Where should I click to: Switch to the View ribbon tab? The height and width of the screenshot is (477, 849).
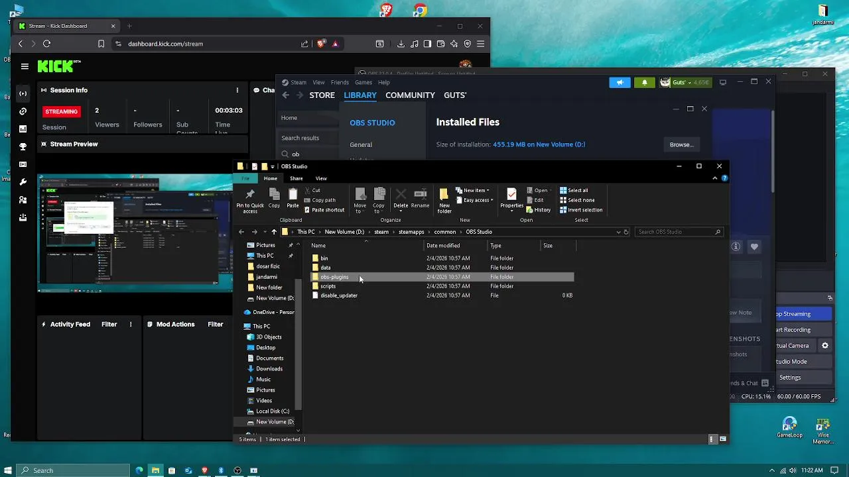[321, 178]
